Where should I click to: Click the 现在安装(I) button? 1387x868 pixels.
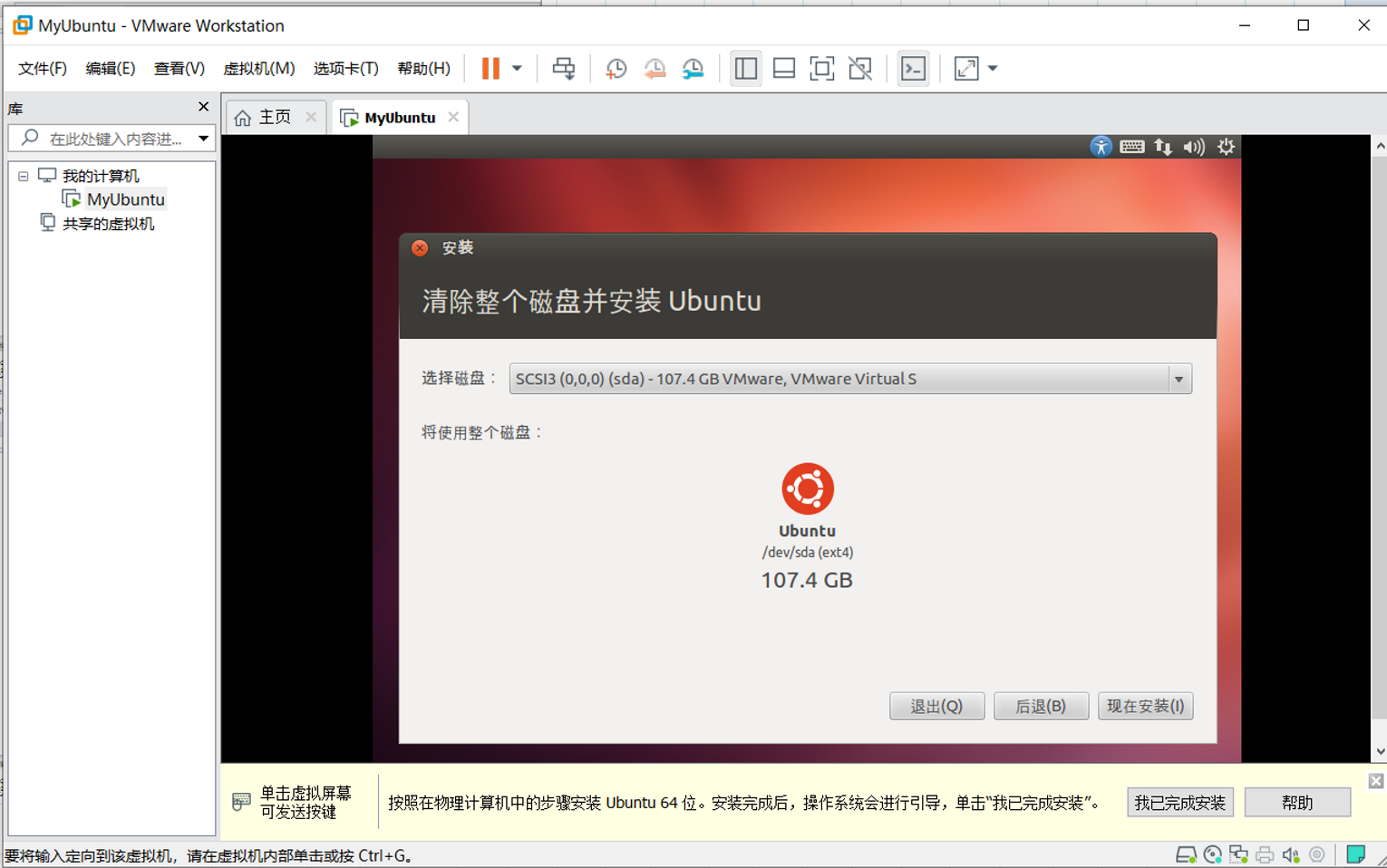click(1145, 706)
